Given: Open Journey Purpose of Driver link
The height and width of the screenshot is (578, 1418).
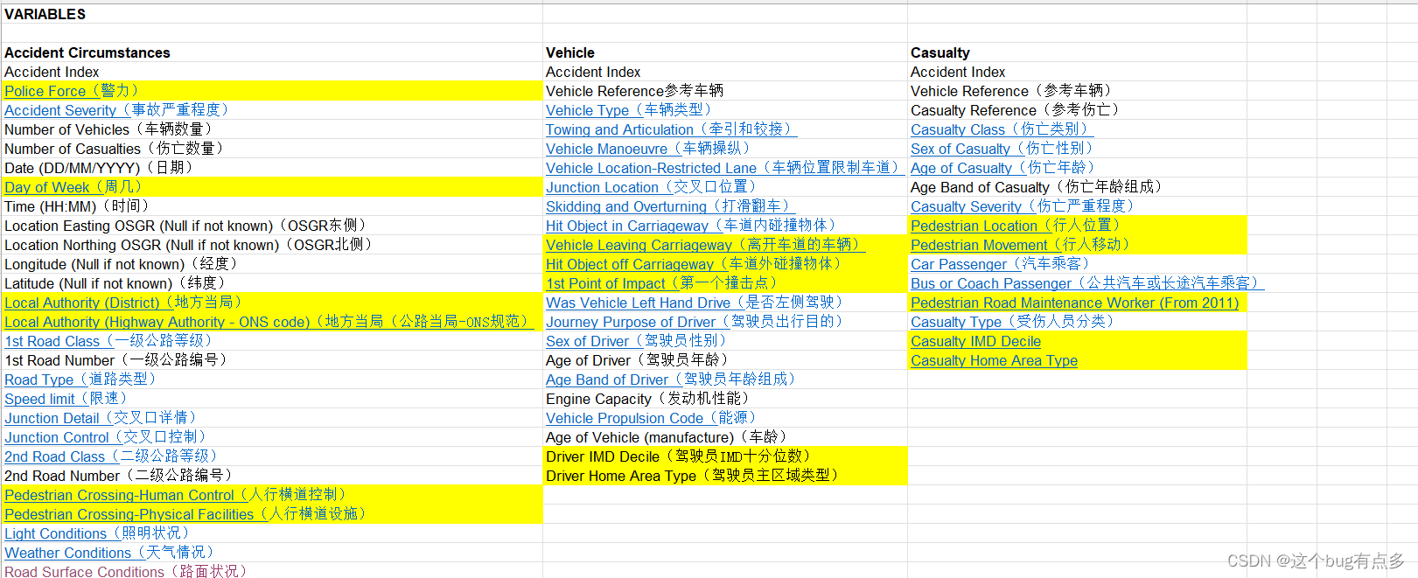Looking at the screenshot, I should 695,322.
